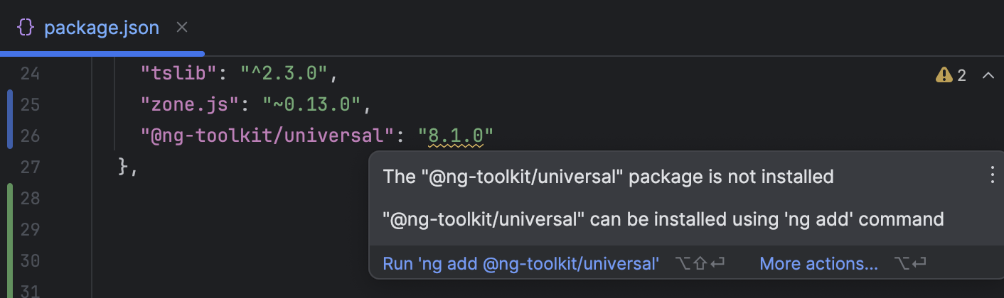Run 'ng add @ng-toolkit/universal' quick fix
1004x298 pixels.
pos(521,264)
